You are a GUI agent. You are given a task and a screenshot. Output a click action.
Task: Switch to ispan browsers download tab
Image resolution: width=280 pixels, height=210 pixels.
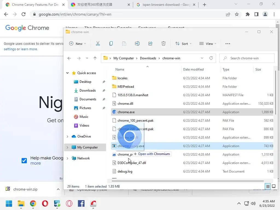pos(166,5)
